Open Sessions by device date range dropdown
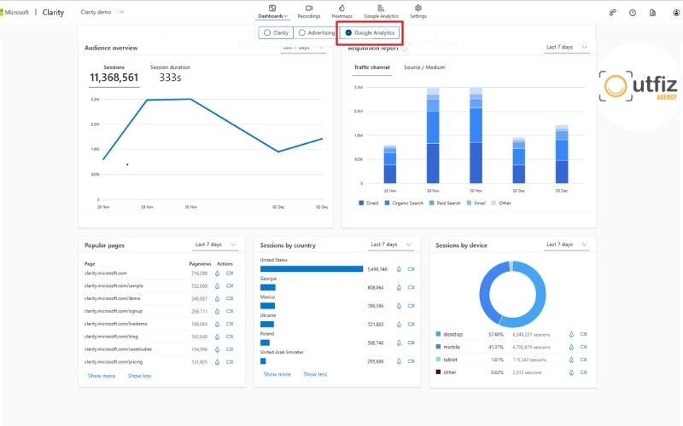 (566, 245)
